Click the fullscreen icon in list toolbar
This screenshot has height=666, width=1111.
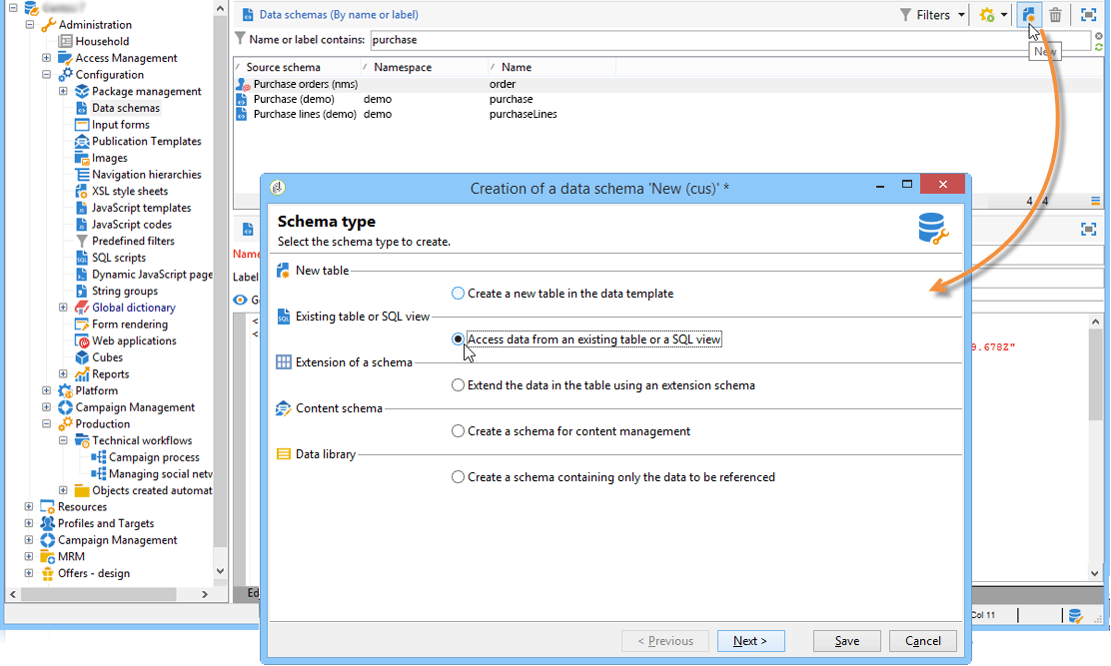pyautogui.click(x=1088, y=14)
